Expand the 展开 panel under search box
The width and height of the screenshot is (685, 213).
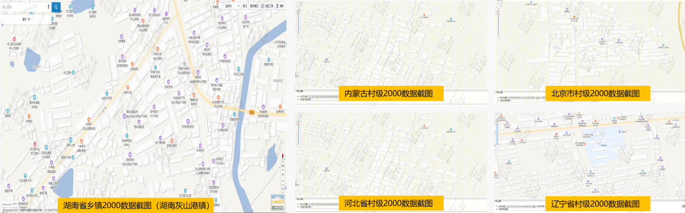(x=26, y=19)
